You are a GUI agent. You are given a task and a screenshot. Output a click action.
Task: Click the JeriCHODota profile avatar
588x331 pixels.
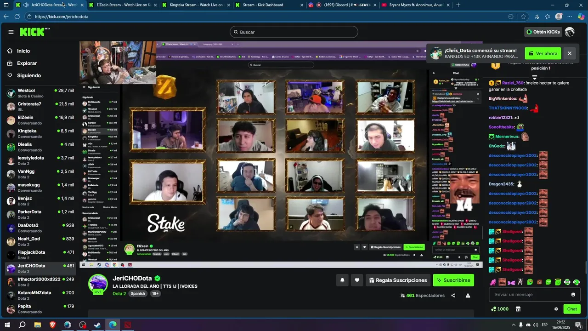tap(98, 284)
